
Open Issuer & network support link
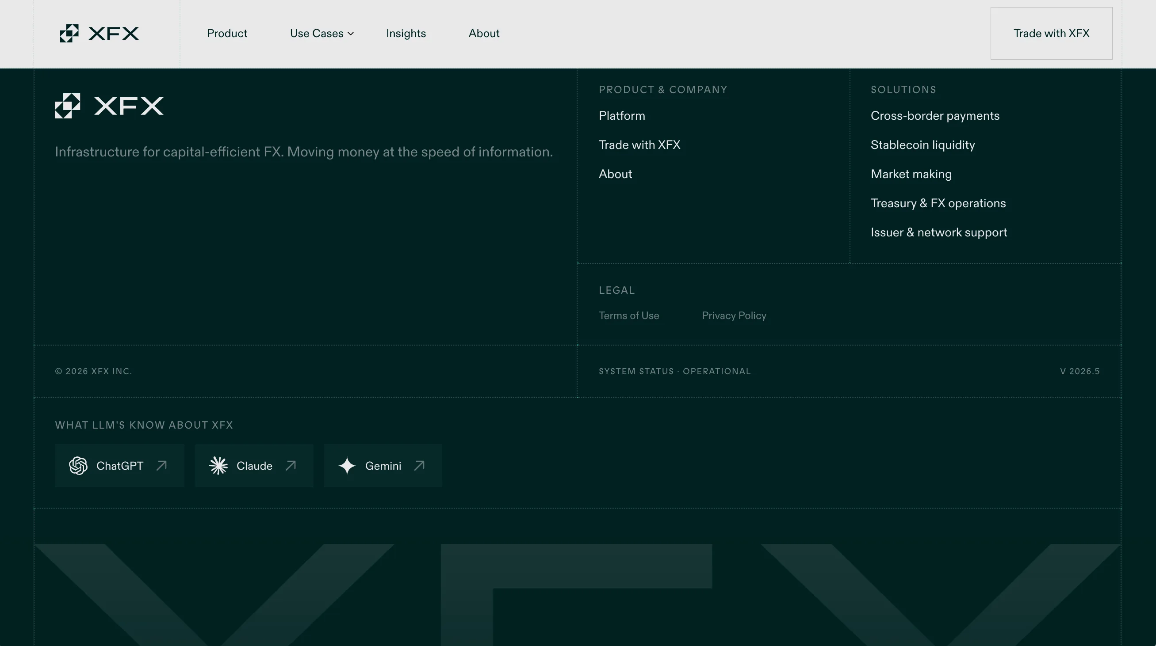click(x=939, y=232)
